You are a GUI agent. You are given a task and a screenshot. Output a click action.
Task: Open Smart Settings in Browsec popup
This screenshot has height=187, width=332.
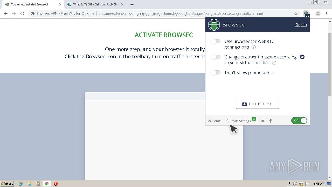click(x=238, y=121)
